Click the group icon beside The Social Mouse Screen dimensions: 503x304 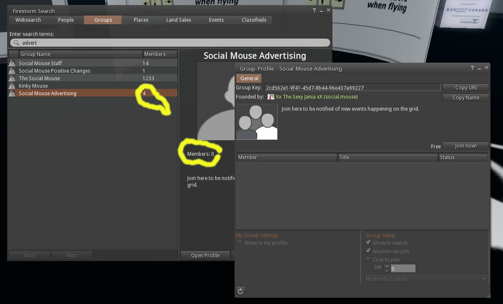(x=12, y=78)
